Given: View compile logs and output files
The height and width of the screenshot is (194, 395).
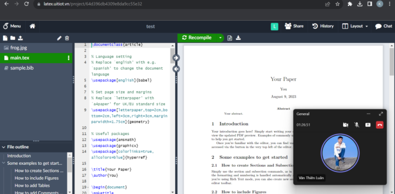Looking at the screenshot, I should point(230,38).
